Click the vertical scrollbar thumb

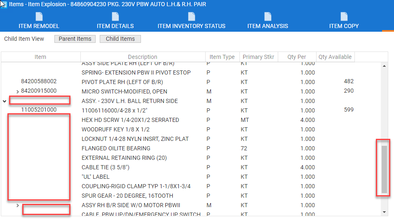[384, 169]
